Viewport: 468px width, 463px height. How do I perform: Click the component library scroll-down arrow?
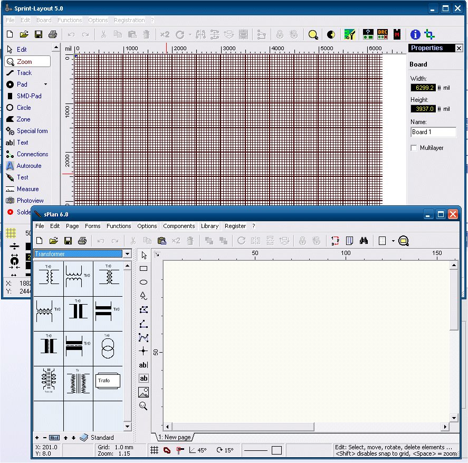(x=128, y=427)
